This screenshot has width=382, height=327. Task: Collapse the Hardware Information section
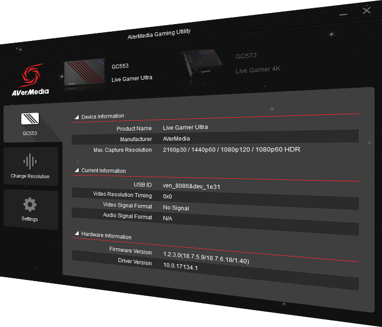pyautogui.click(x=77, y=233)
